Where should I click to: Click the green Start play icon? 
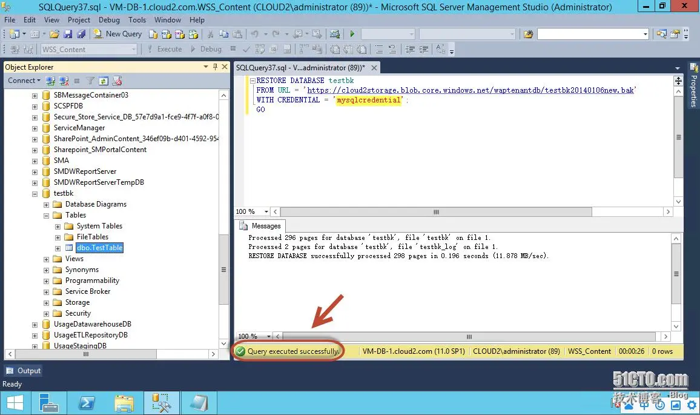click(x=352, y=34)
